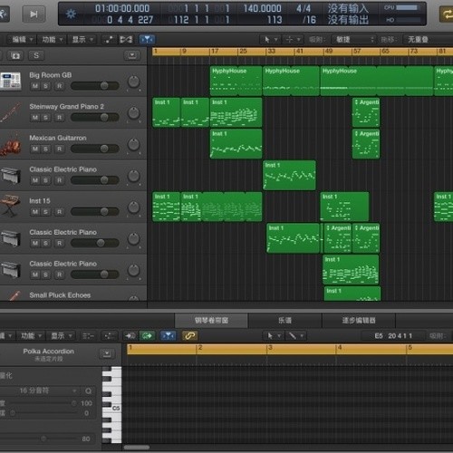This screenshot has width=453, height=453.
Task: Toggle collapse mode icon in piano roll toolbar
Action: tap(88, 336)
